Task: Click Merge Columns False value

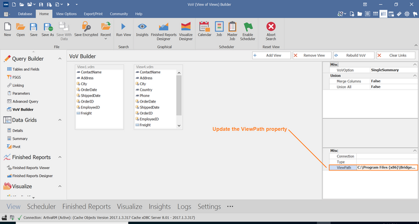Action: [x=394, y=81]
